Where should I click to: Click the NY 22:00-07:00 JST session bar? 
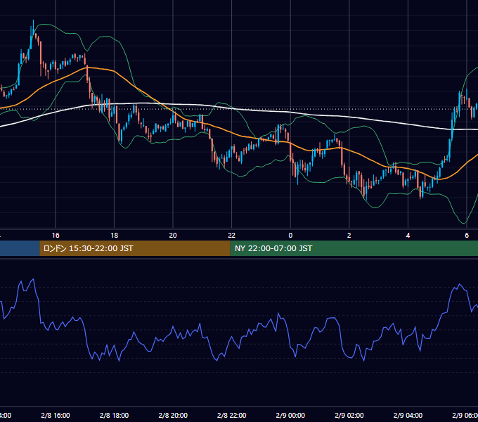point(354,248)
